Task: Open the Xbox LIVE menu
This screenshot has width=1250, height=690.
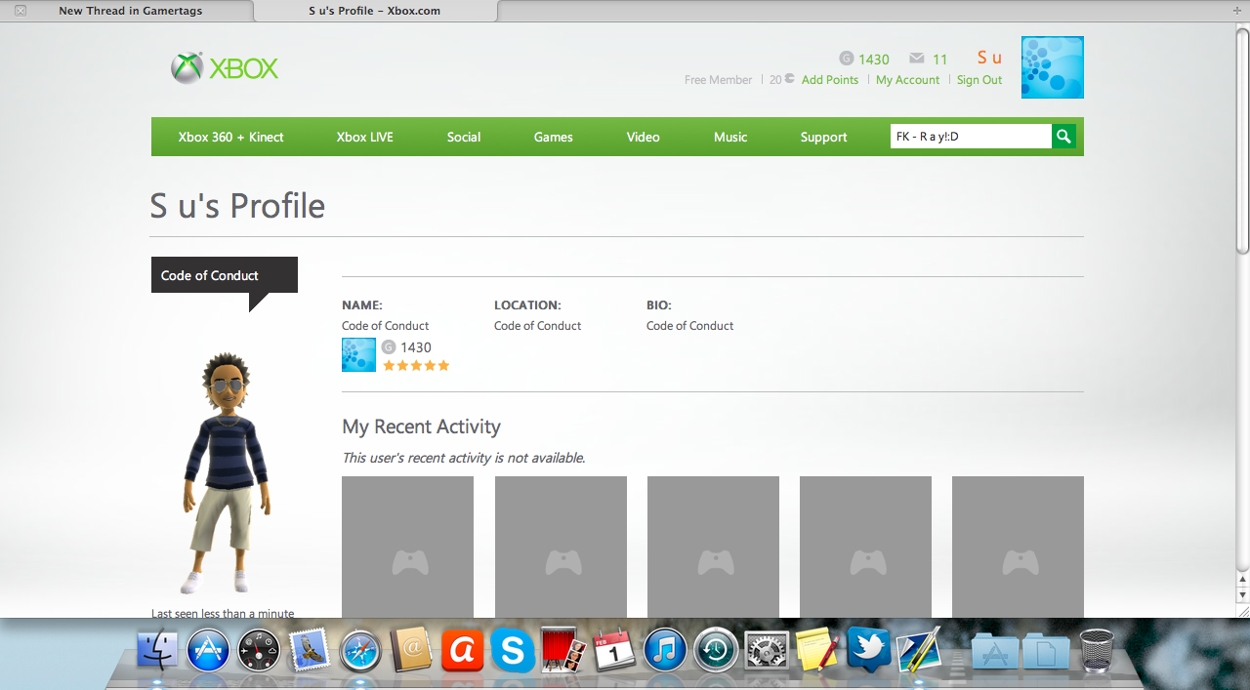Action: pos(364,137)
